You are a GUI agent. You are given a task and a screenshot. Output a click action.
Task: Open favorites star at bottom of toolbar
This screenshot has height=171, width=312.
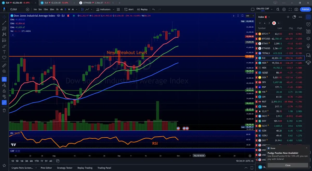(x=4, y=165)
